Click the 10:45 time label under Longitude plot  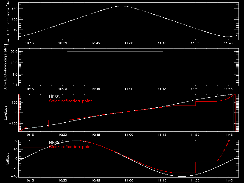point(96,135)
